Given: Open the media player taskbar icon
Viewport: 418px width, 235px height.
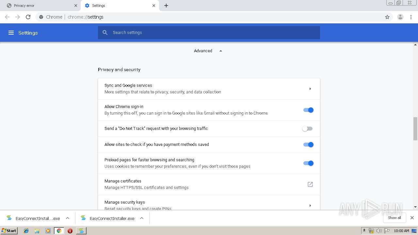Looking at the screenshot, I should pyautogui.click(x=48, y=231).
